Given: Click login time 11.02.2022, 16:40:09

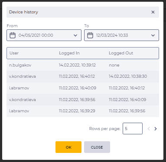Looking at the screenshot, I should tap(78, 88).
